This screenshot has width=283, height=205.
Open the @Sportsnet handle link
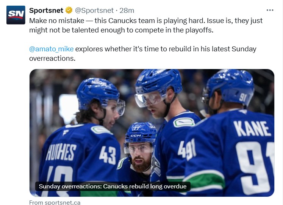click(95, 10)
